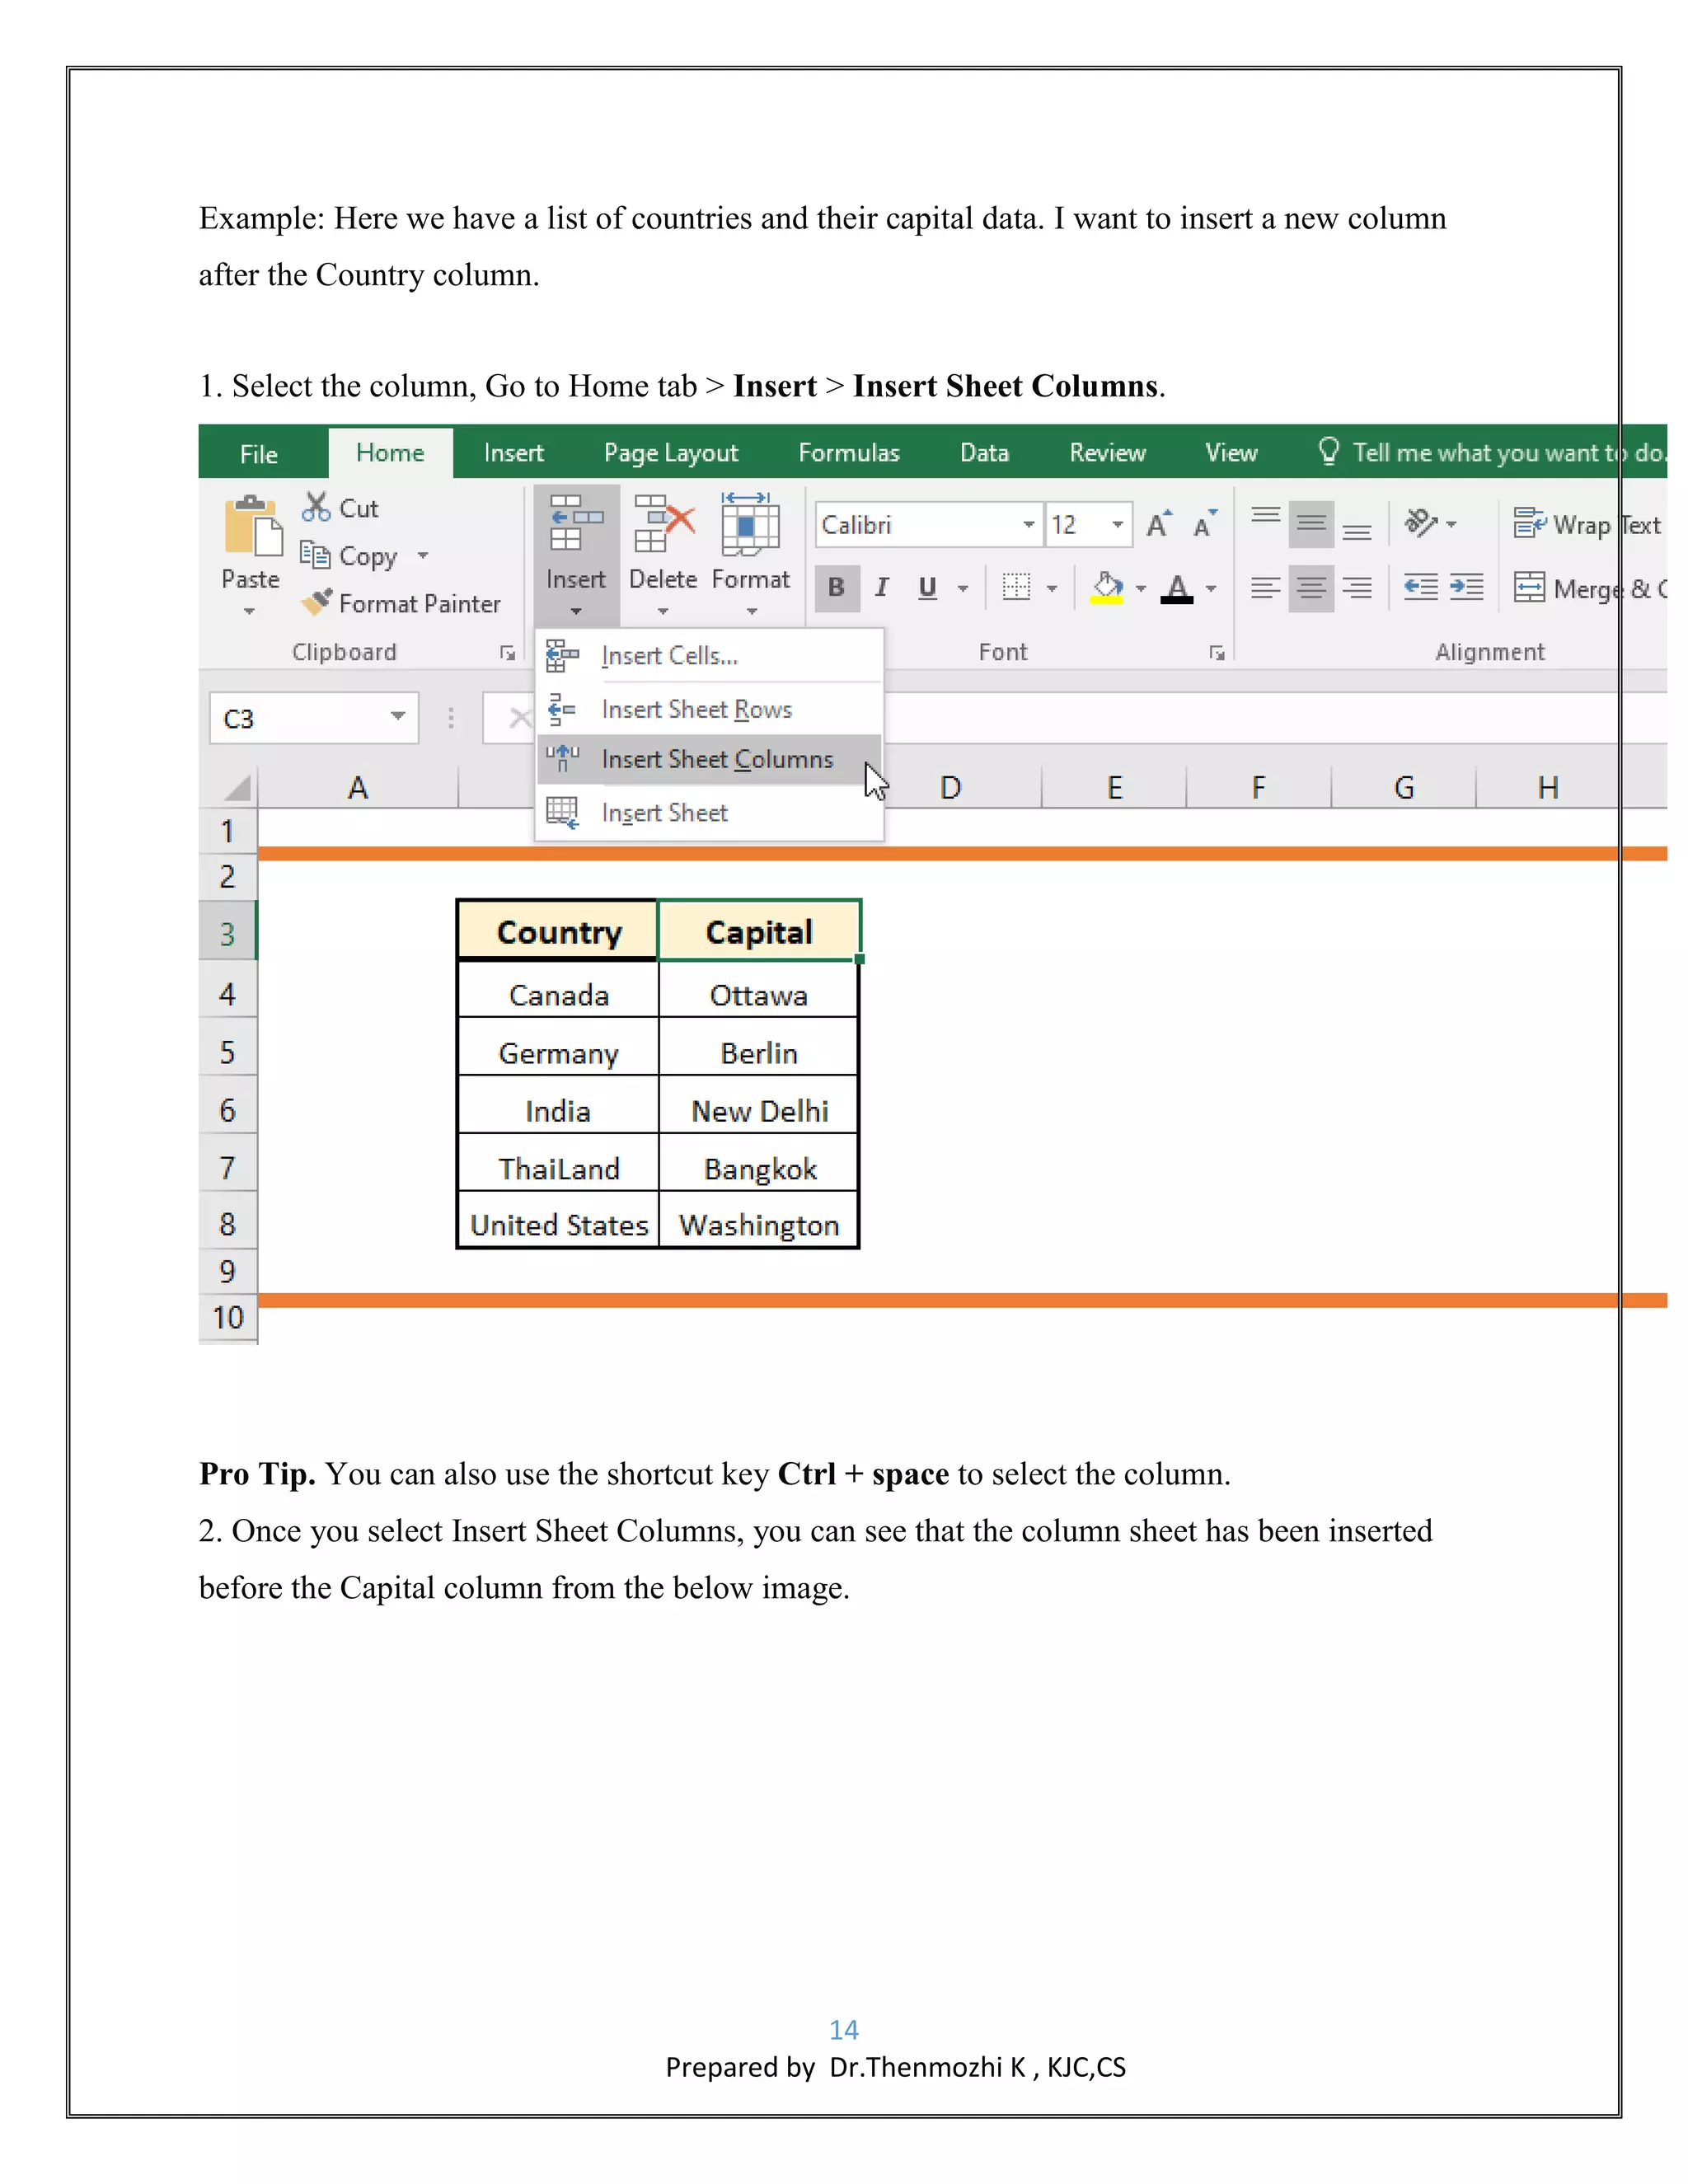Switch to the Page Layout tab
This screenshot has width=1688, height=2184.
[671, 453]
